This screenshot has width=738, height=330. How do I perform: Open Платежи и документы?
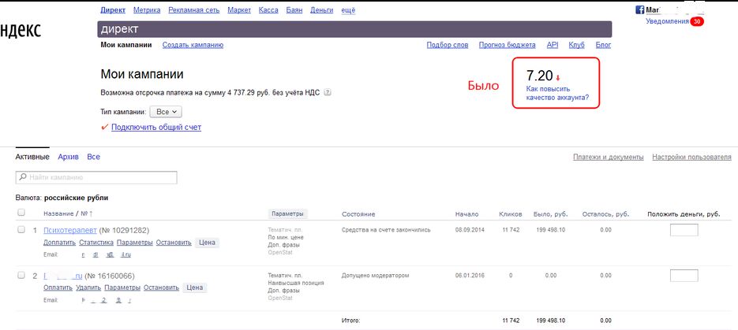(x=609, y=158)
